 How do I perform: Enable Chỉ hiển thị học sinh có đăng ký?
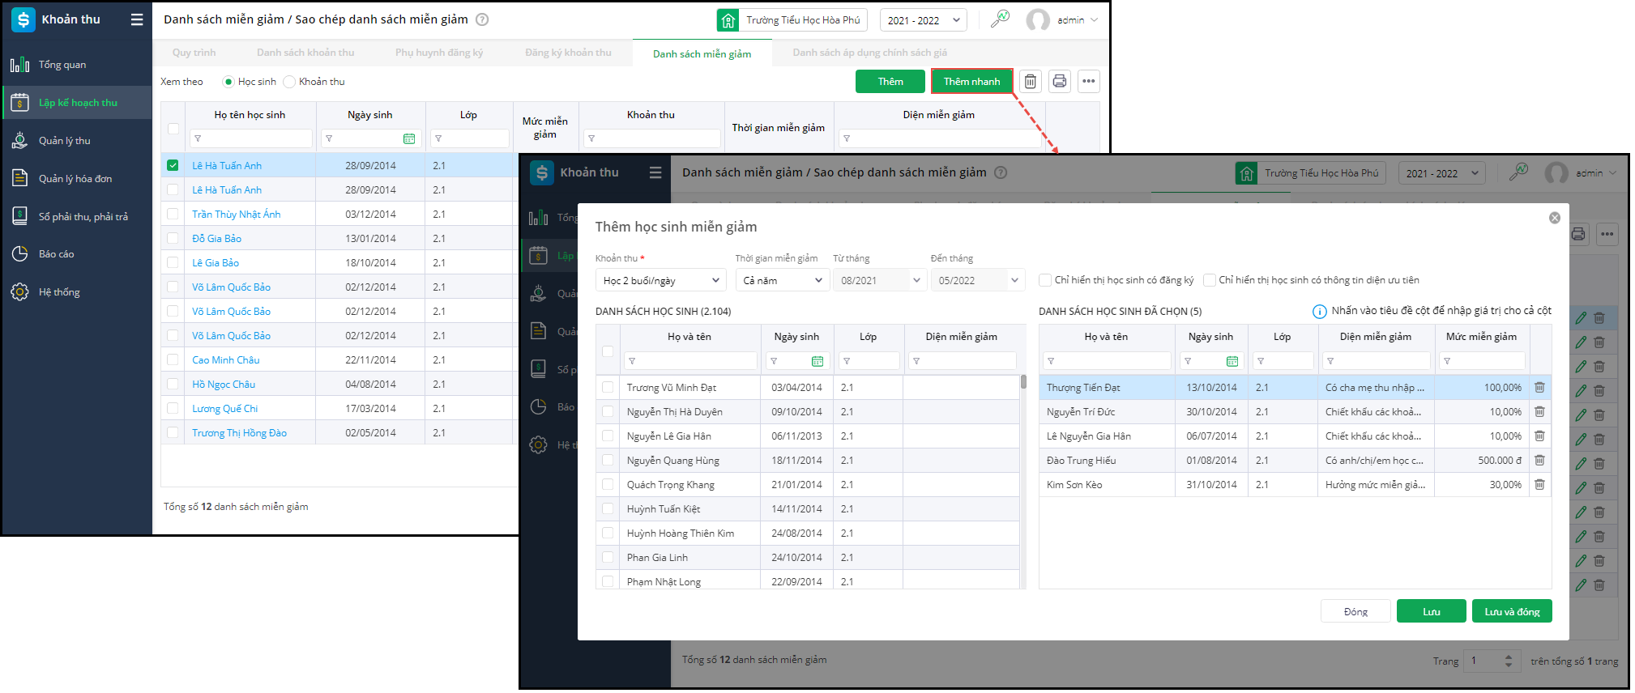(1045, 280)
